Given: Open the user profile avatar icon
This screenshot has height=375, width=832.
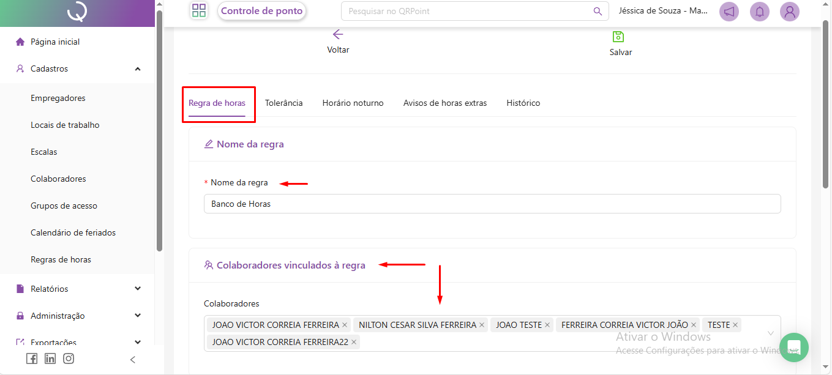Looking at the screenshot, I should coord(790,12).
